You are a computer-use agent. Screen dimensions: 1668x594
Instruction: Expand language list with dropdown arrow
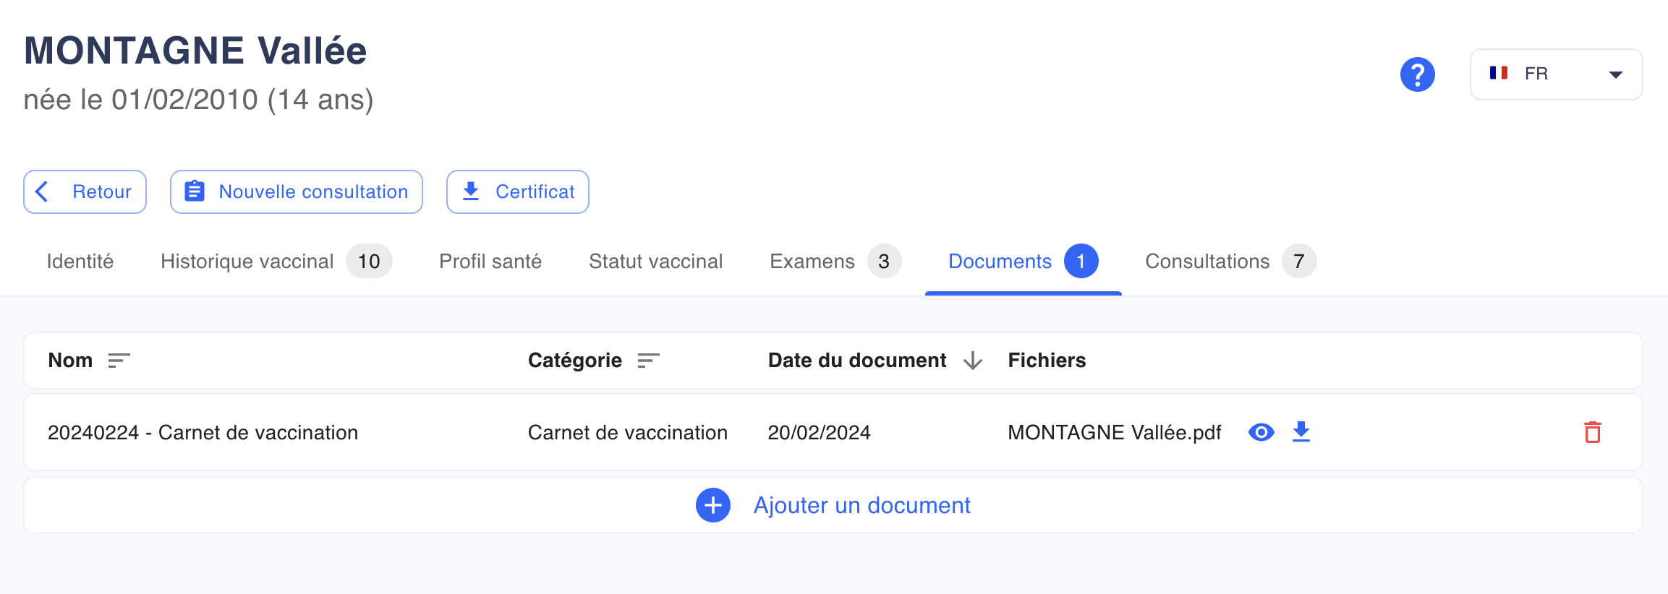[x=1615, y=74]
